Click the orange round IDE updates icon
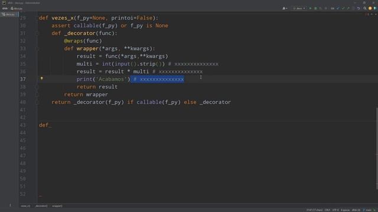 (370, 8)
